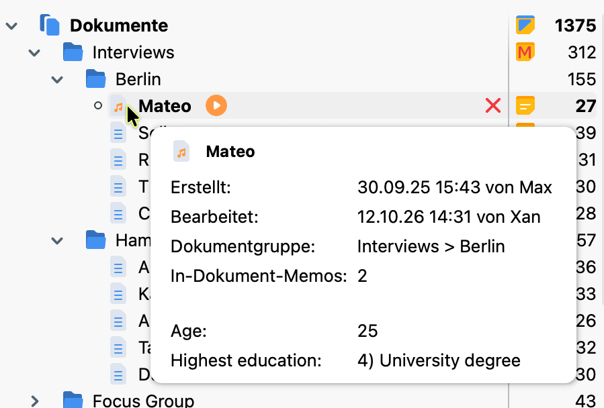
Task: Click the Dokumente documents icon
Action: [50, 25]
